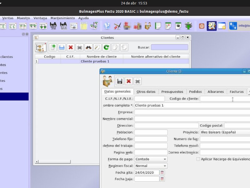
Task: Click the tree icon in Clientes toolbar
Action: click(41, 48)
